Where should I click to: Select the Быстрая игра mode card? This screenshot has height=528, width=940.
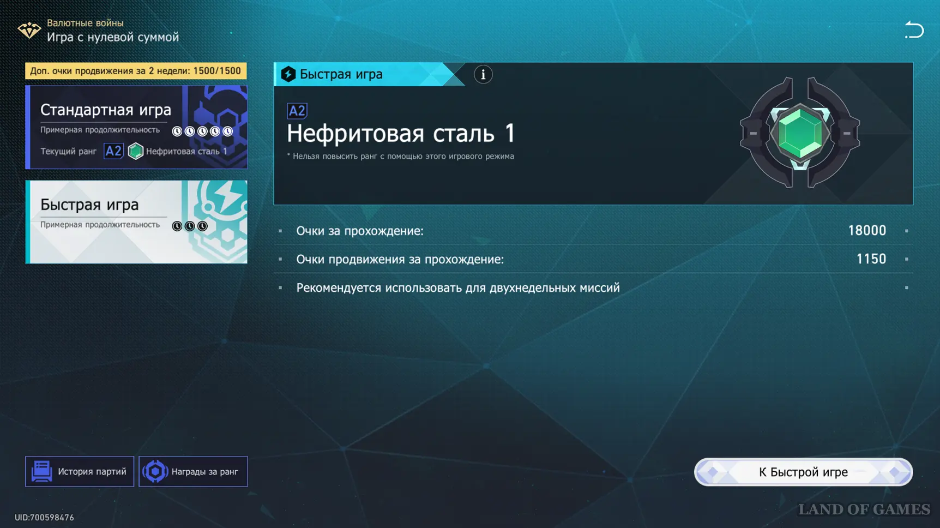[136, 221]
